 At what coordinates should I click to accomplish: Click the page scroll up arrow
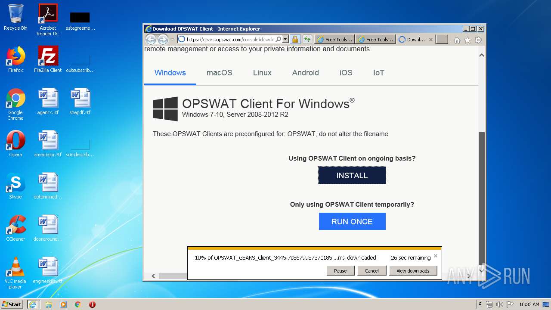pos(482,55)
